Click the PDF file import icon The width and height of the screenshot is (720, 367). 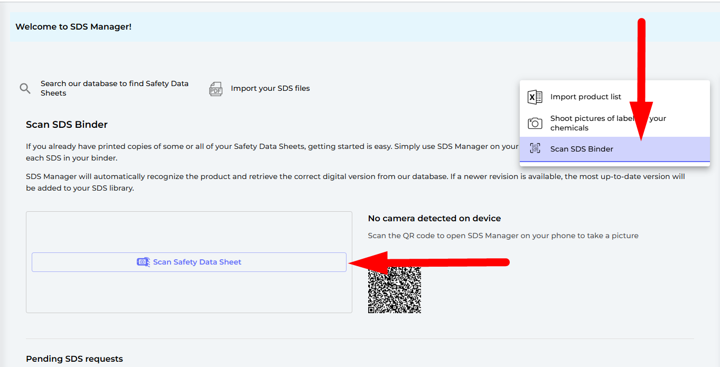click(x=216, y=89)
